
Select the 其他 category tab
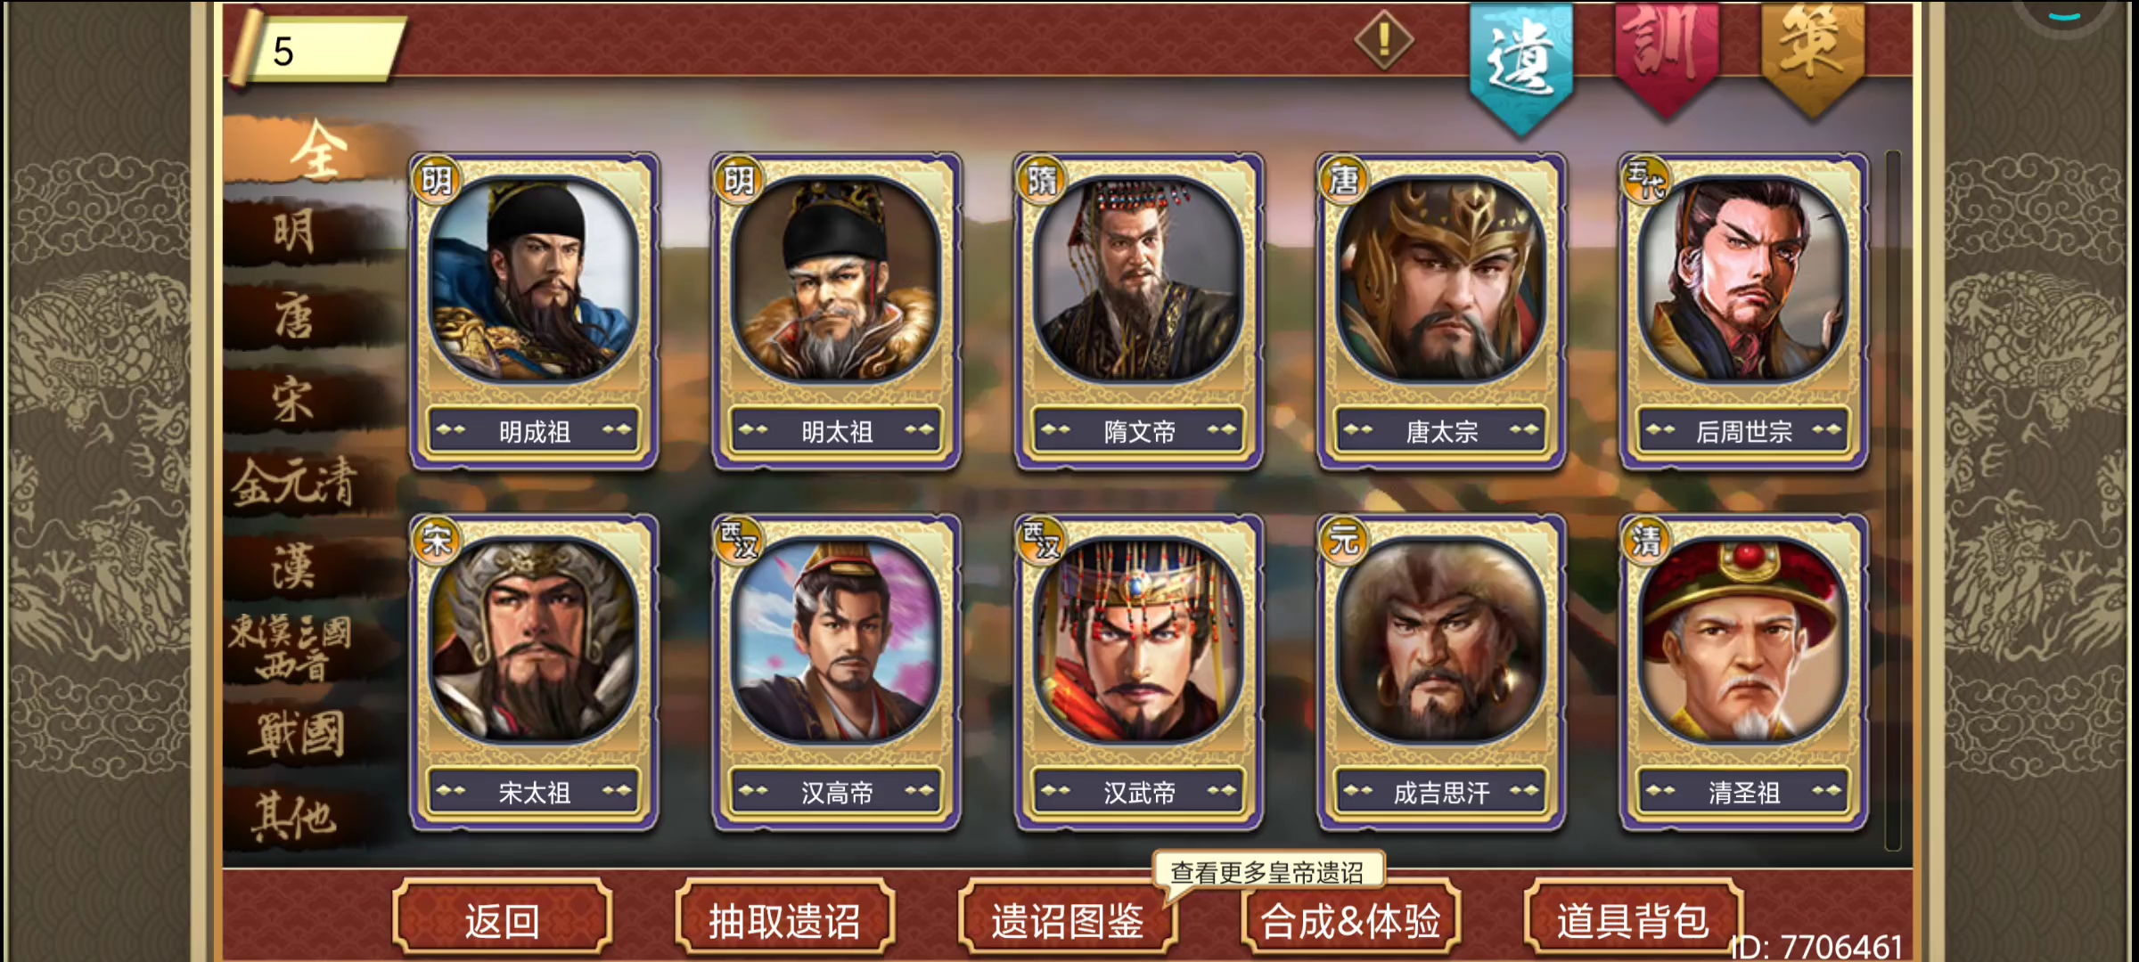tap(294, 817)
